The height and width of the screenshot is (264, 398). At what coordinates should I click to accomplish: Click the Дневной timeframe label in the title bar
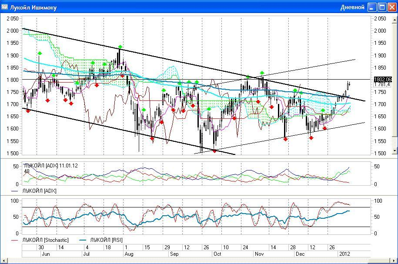[352, 7]
